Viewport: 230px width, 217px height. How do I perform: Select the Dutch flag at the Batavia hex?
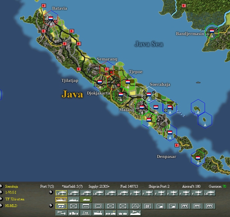click(x=51, y=18)
